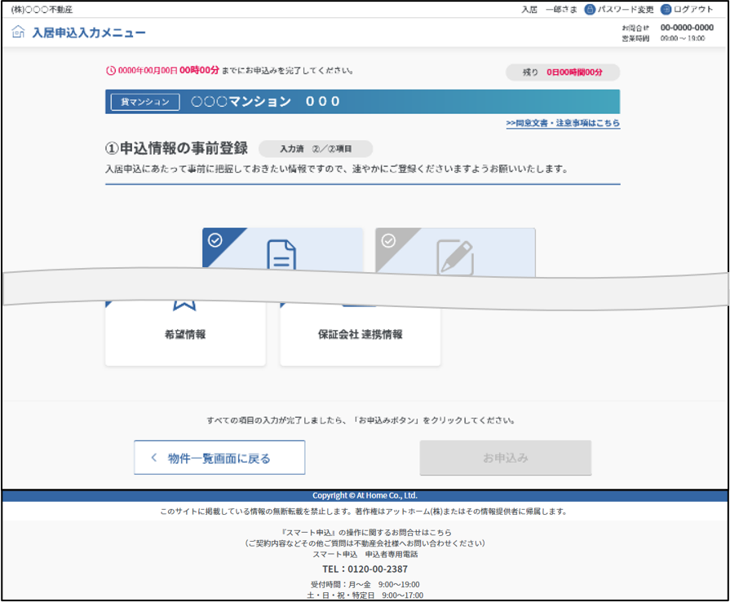Select the 貸マンション property type label
730x602 pixels.
coord(145,102)
